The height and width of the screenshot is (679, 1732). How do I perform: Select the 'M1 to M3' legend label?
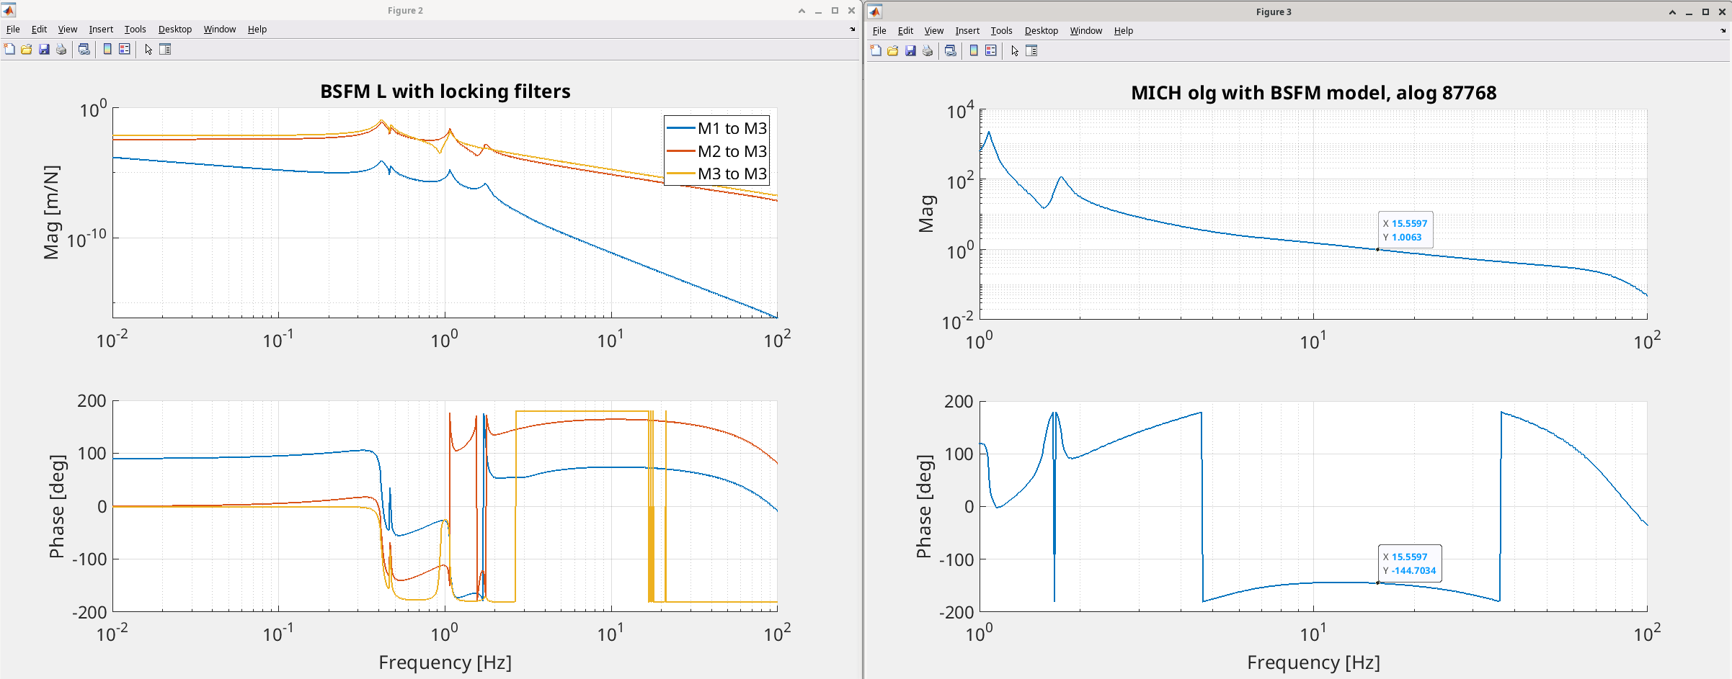[x=732, y=128]
